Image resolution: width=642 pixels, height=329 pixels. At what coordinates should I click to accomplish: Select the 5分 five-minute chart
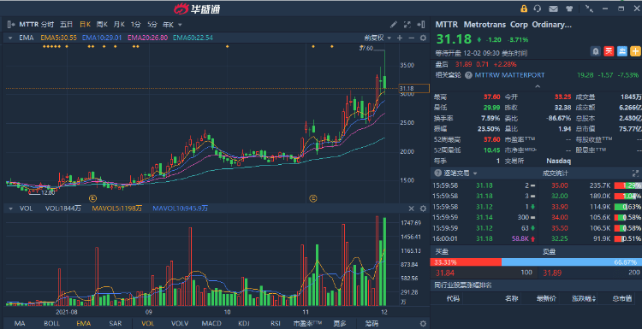[152, 25]
